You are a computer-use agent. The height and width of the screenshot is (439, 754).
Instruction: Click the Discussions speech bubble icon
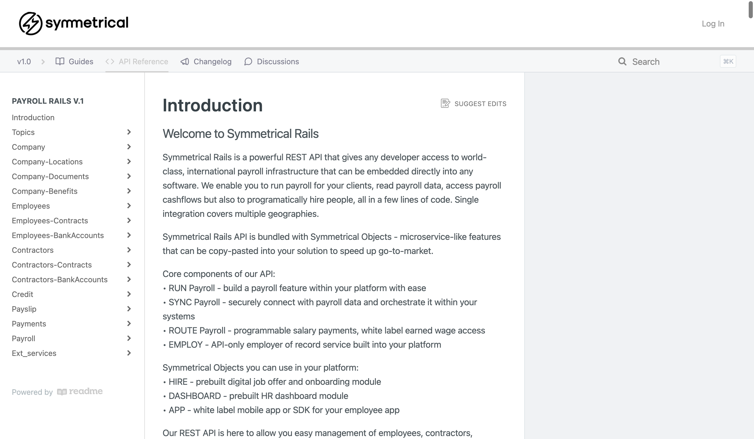pos(248,61)
